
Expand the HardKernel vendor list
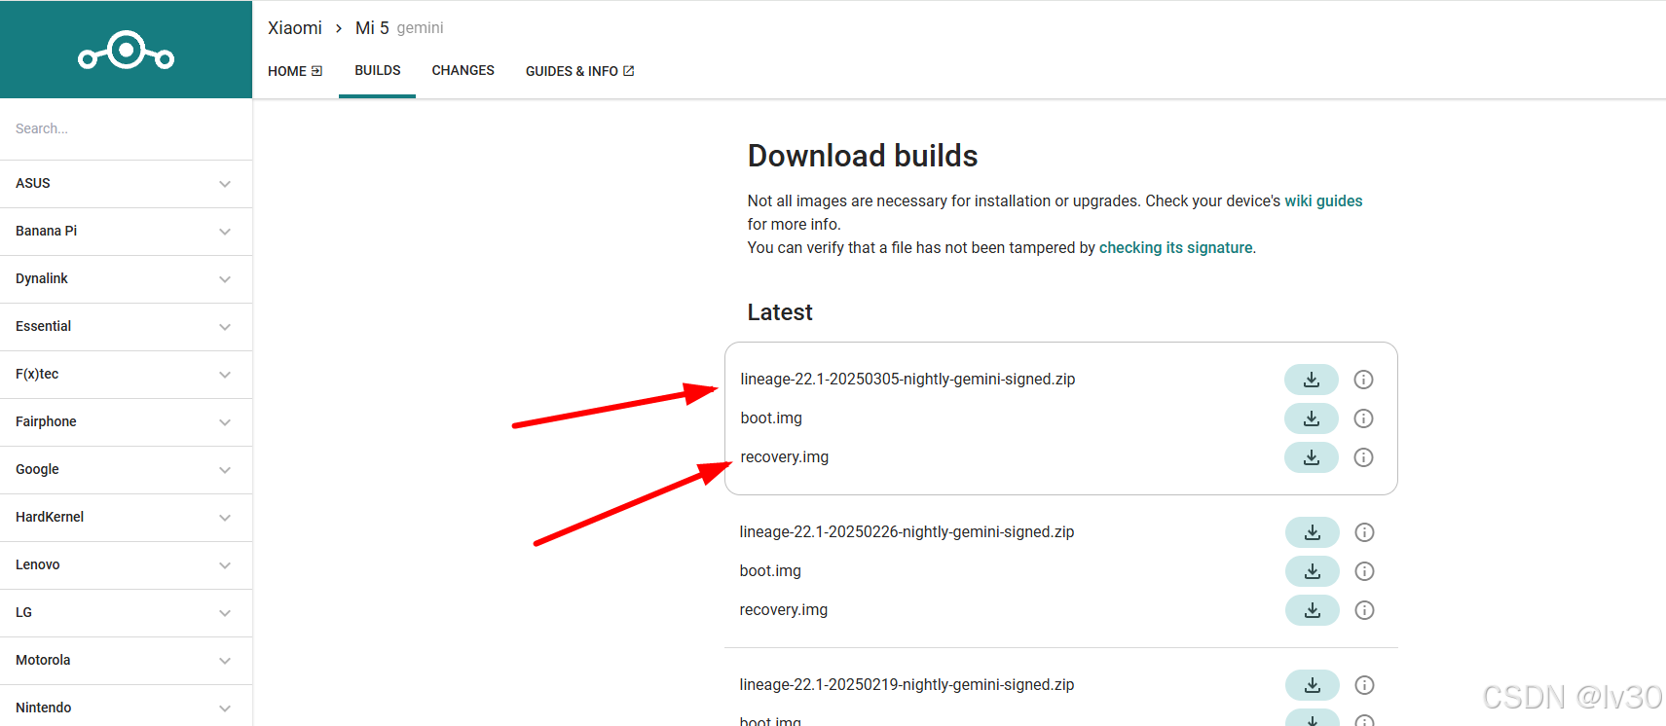pyautogui.click(x=127, y=518)
